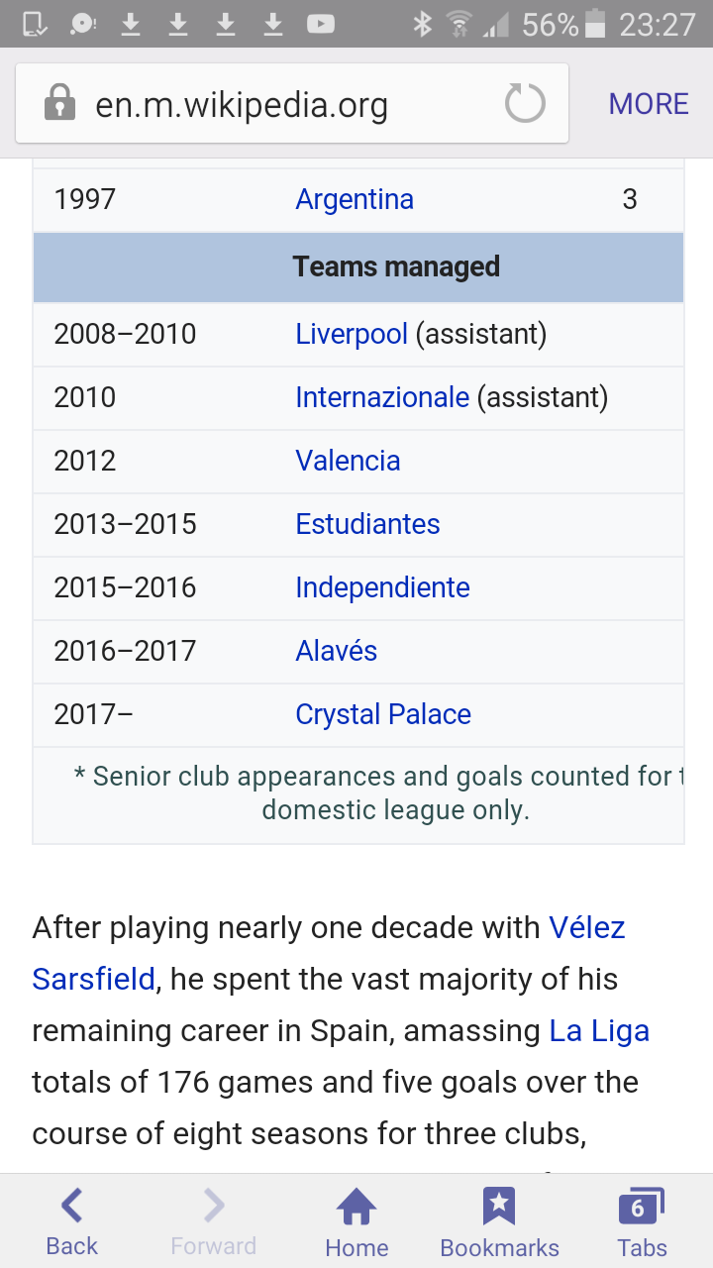Tap the page reload icon
713x1268 pixels.
525,104
